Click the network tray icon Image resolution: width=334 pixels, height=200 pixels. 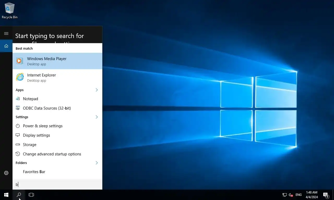click(x=285, y=195)
